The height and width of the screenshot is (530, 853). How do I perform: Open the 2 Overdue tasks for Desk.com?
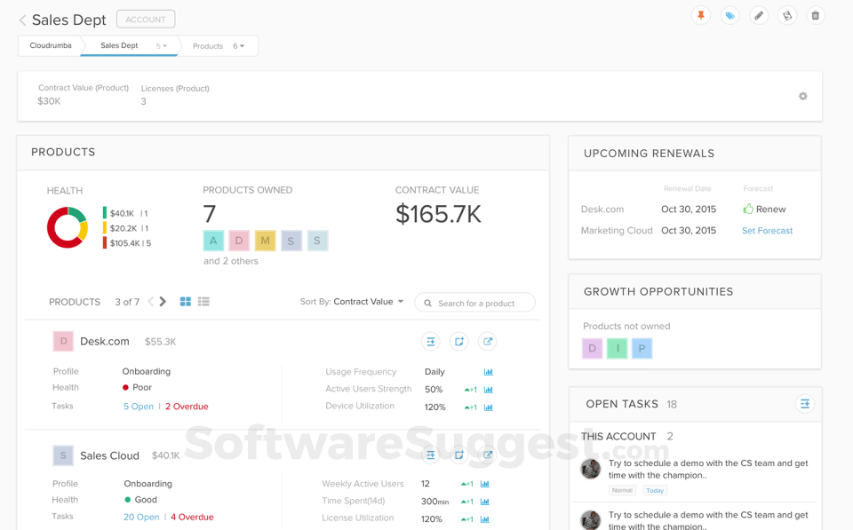tap(187, 406)
